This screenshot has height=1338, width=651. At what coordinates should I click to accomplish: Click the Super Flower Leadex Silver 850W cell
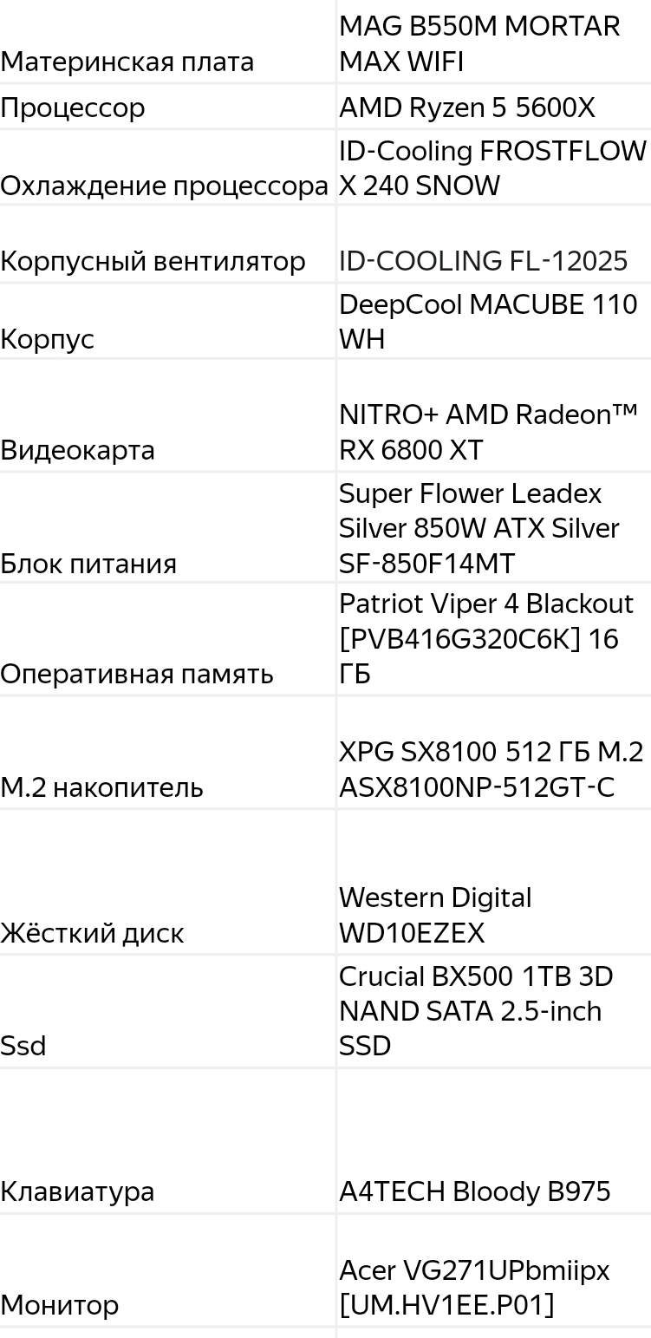tap(479, 529)
